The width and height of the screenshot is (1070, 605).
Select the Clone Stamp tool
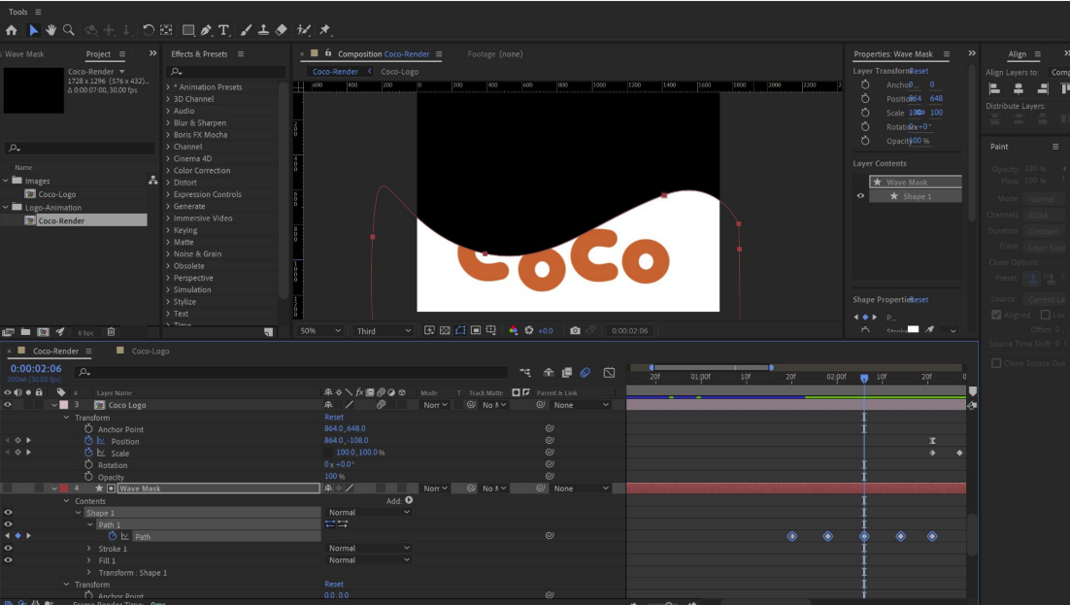click(x=264, y=30)
